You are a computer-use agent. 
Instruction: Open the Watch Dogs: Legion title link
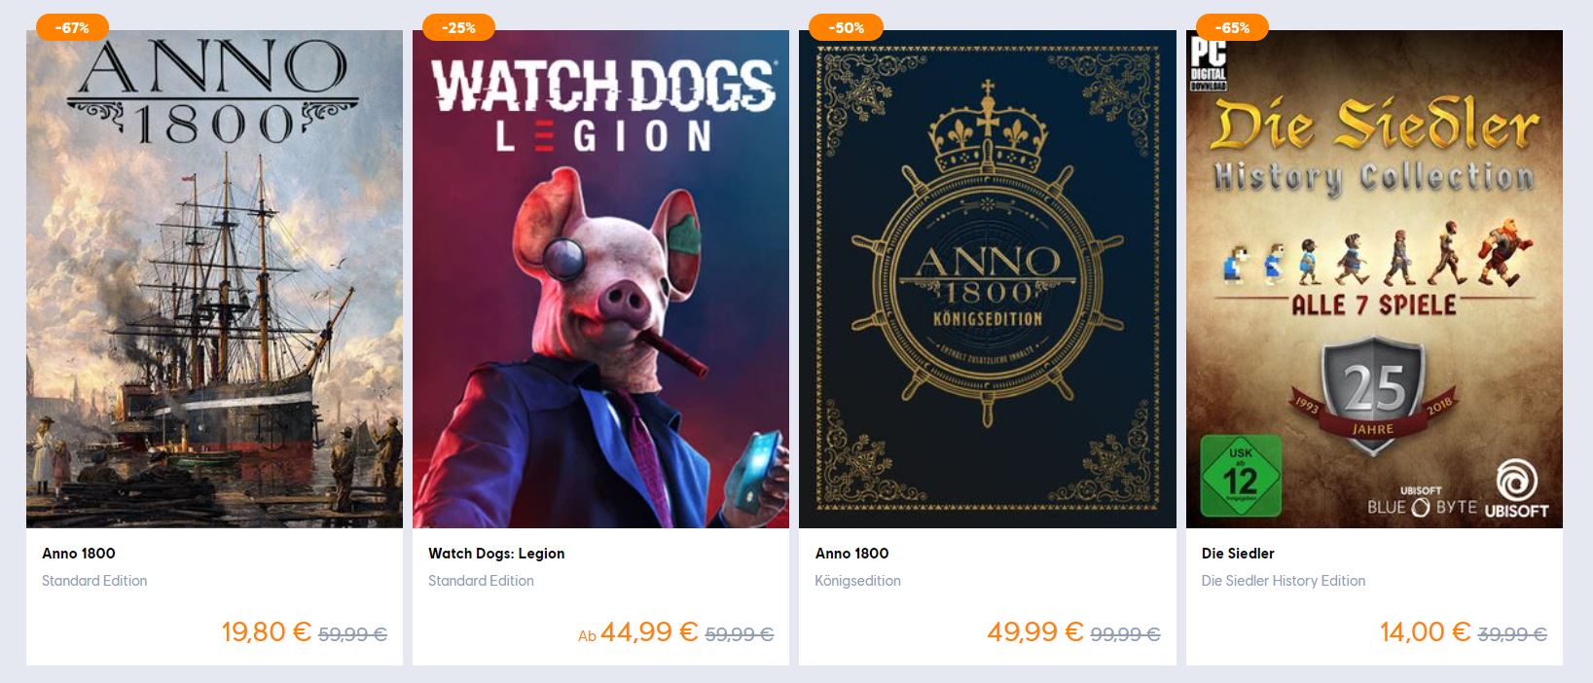(x=496, y=554)
